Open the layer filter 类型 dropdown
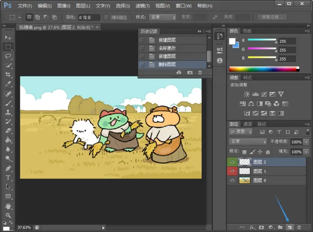Screen dimensions: 313x232 click(241, 132)
